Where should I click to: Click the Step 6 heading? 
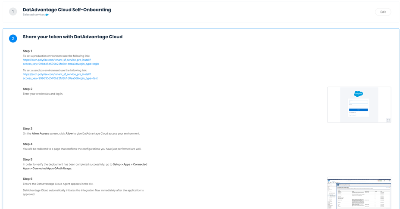tap(28, 179)
